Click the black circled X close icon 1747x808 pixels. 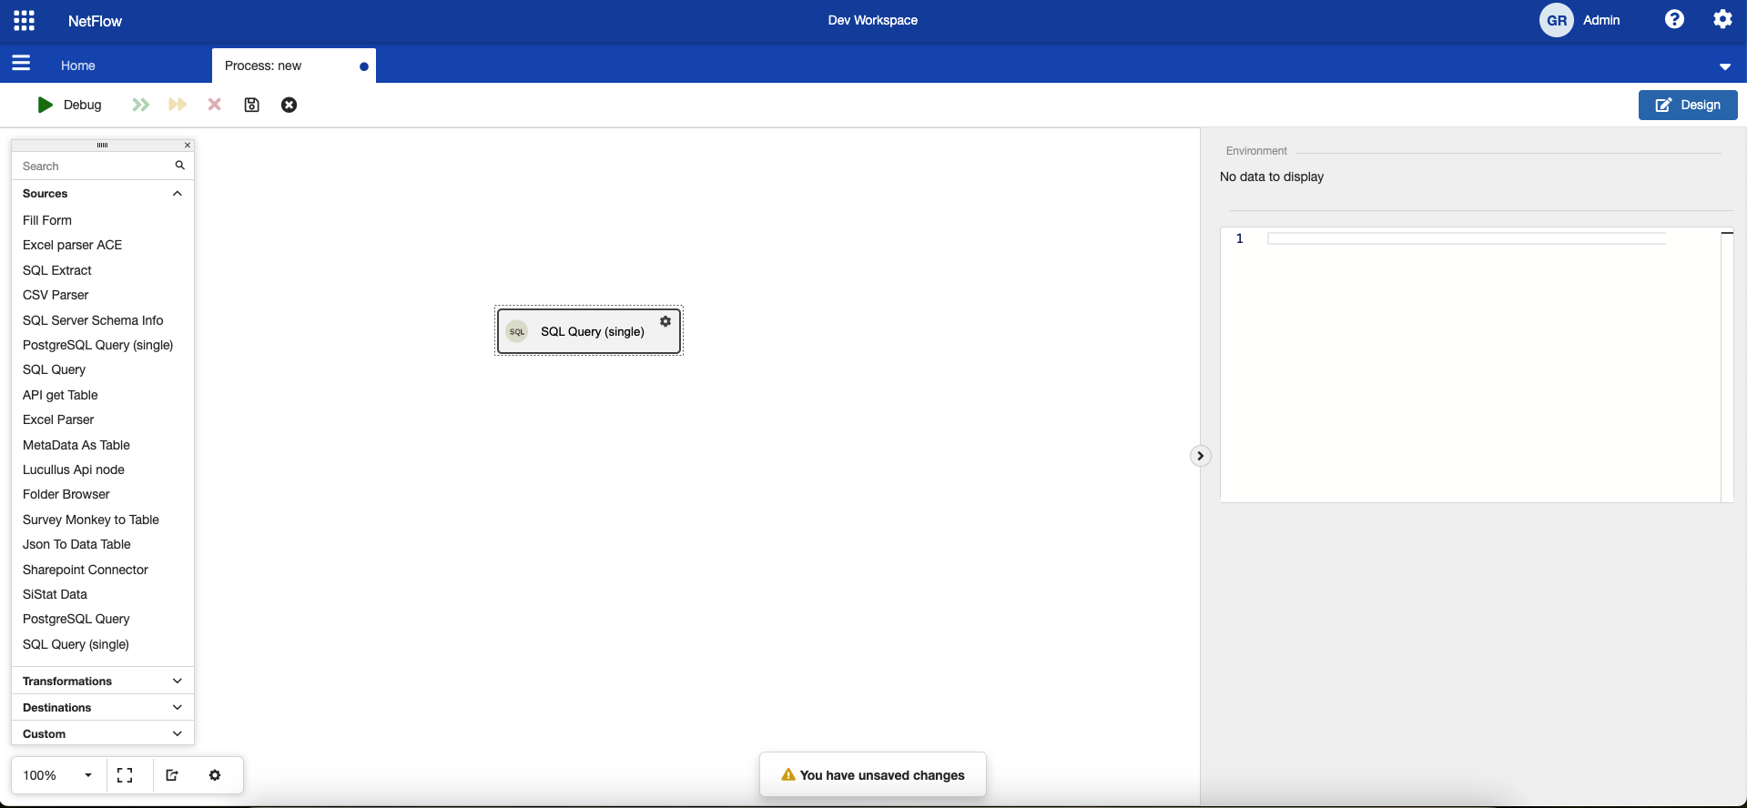pyautogui.click(x=289, y=105)
